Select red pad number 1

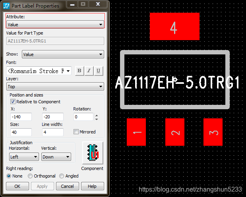(x=136, y=132)
